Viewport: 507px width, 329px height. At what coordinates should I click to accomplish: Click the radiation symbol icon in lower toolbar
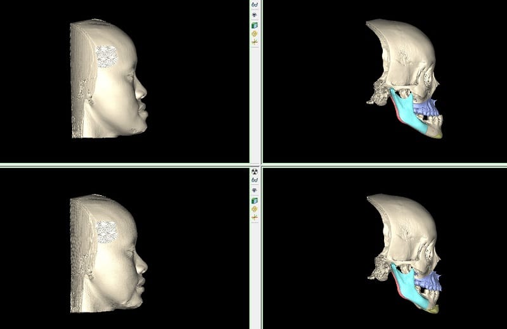(x=255, y=171)
